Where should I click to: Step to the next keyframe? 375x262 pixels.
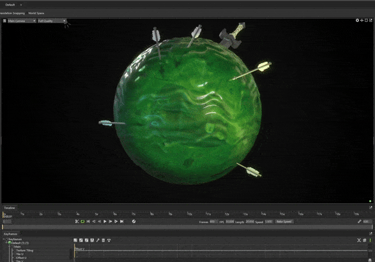point(116,221)
